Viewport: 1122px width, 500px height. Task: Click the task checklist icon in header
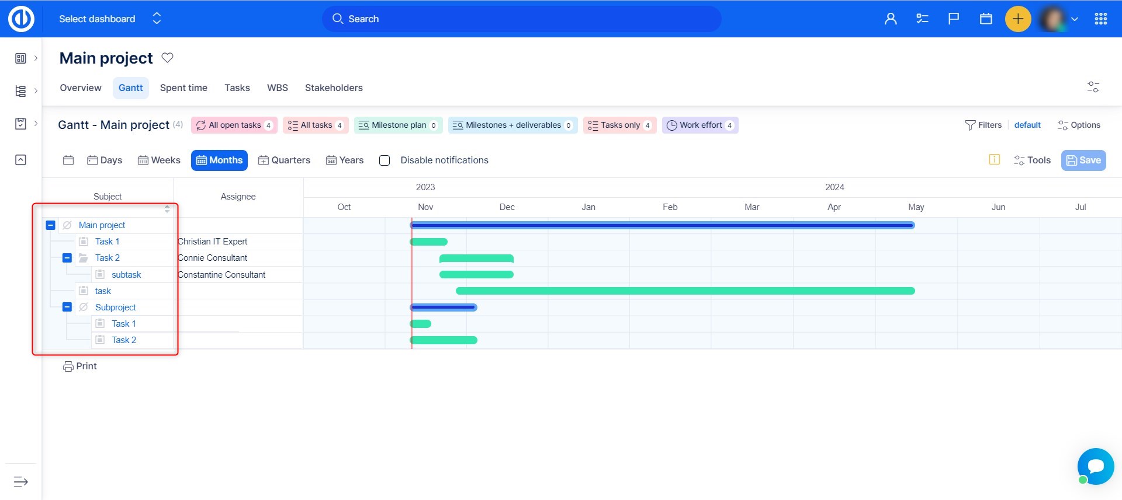coord(922,19)
